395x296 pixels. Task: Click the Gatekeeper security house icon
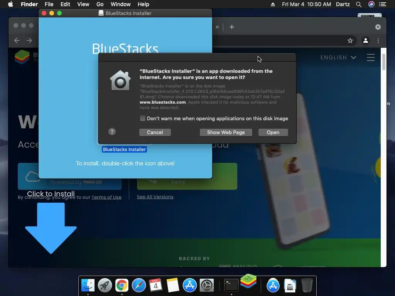pos(120,81)
